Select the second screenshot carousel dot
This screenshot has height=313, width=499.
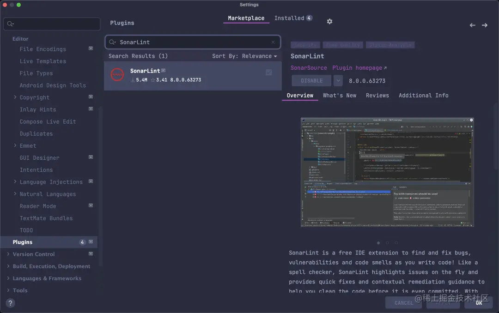coord(387,243)
